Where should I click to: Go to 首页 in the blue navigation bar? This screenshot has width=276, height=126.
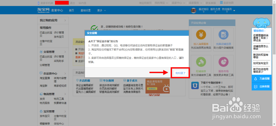(71, 10)
